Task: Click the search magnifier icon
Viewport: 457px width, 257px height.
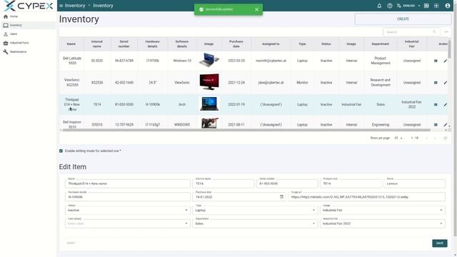Action: tap(434, 31)
